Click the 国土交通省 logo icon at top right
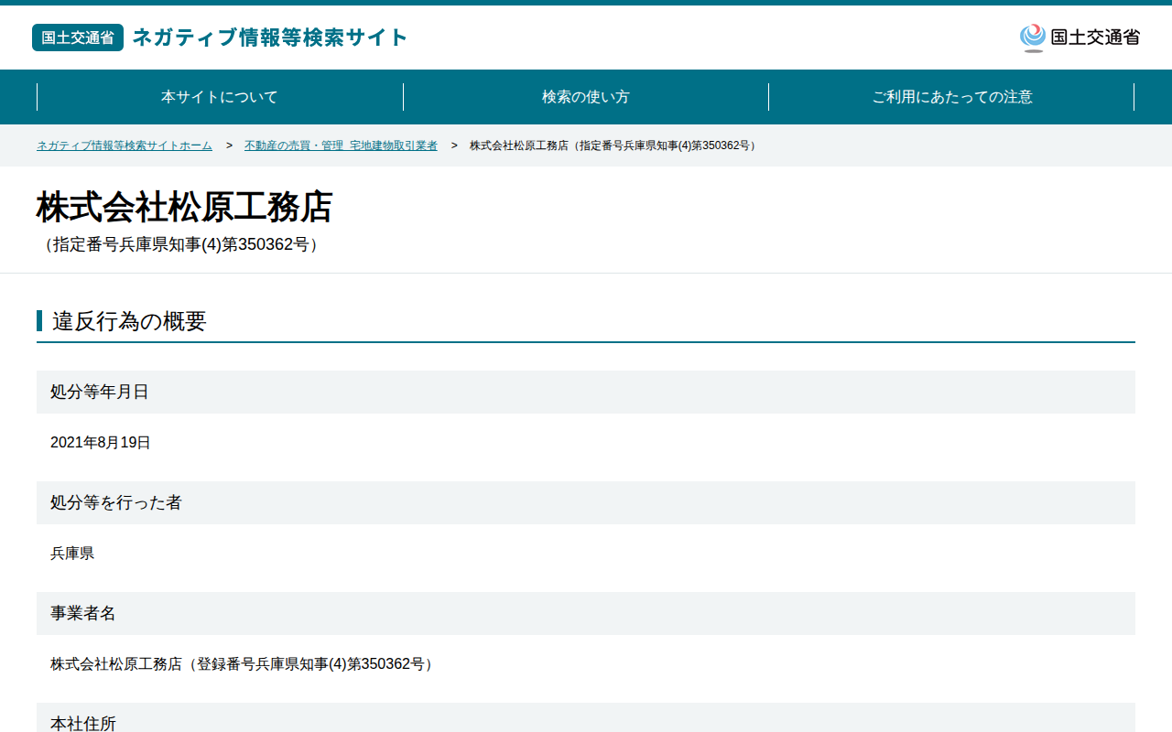This screenshot has width=1172, height=732. click(x=1080, y=38)
